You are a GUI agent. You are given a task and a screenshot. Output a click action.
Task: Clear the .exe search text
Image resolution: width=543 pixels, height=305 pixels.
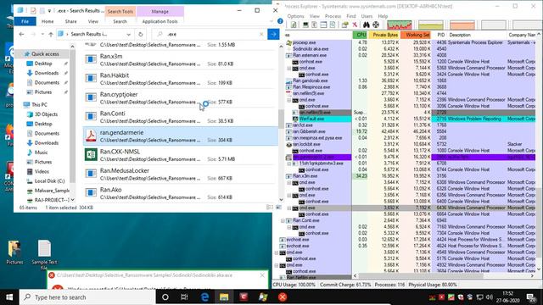point(261,34)
